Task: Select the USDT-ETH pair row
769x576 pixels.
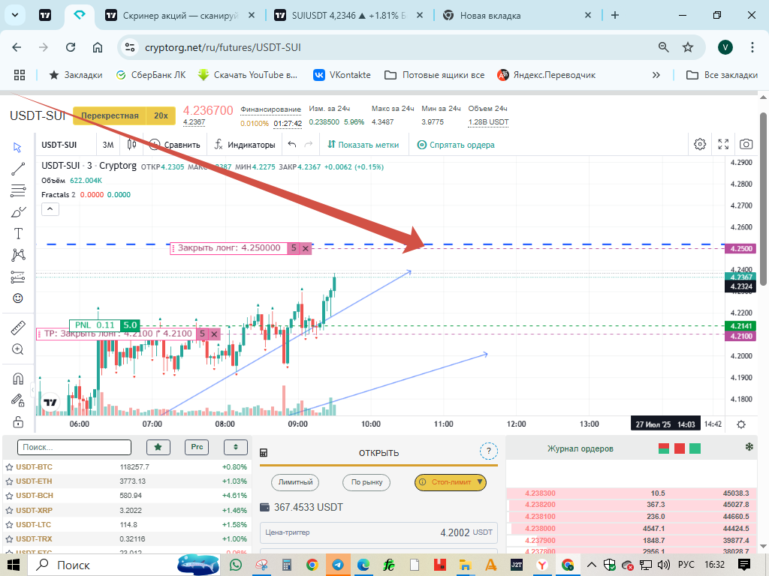Action: click(x=128, y=481)
